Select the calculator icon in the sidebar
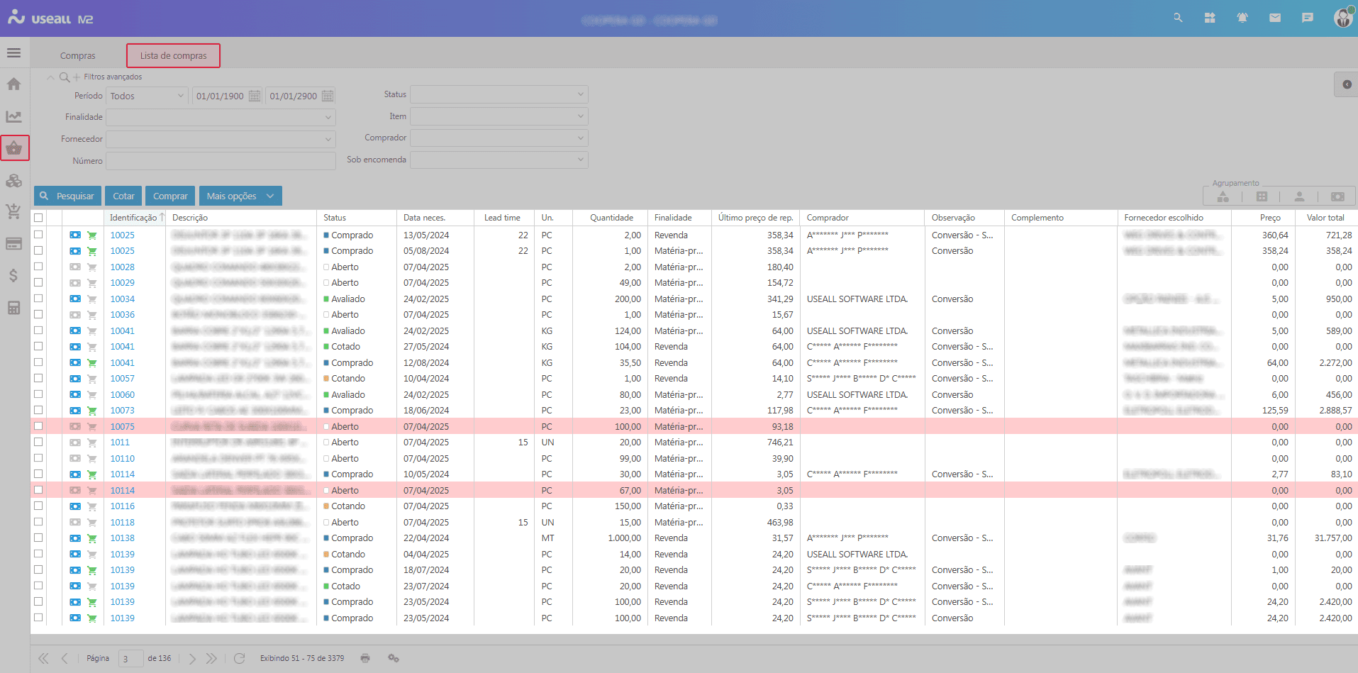Screen dimensions: 1358x673 (x=13, y=307)
